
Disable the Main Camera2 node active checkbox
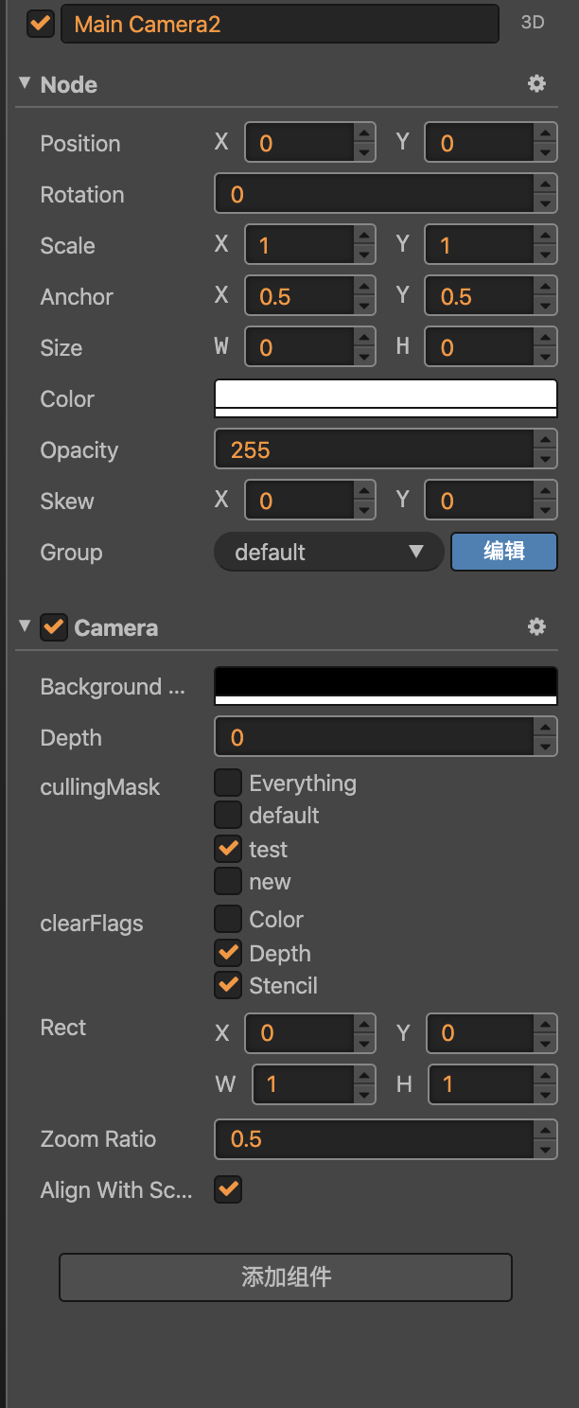(x=41, y=24)
